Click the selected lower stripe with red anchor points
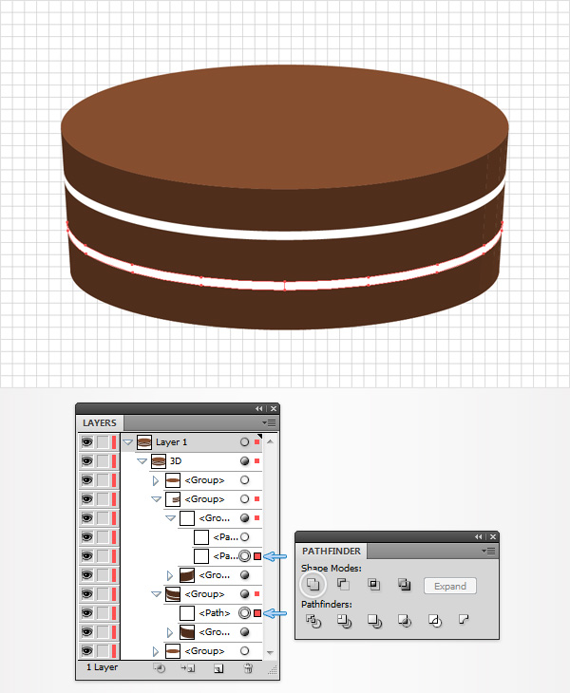Viewport: 570px width, 693px height. click(x=285, y=285)
